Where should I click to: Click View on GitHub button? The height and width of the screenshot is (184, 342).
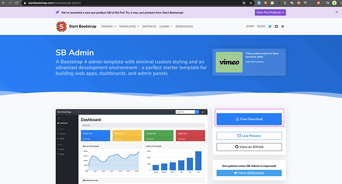click(249, 147)
